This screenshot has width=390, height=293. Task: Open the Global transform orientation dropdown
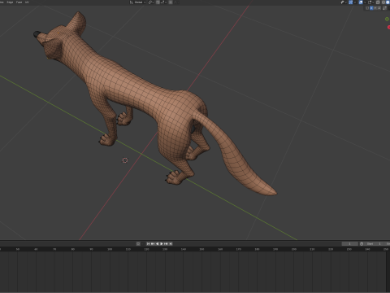(137, 2)
